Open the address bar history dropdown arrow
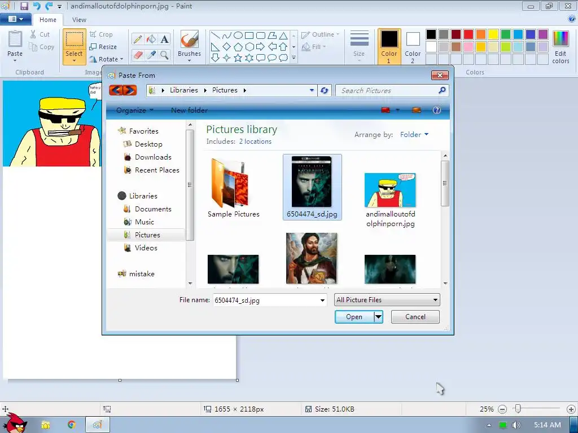This screenshot has height=433, width=578. point(312,90)
